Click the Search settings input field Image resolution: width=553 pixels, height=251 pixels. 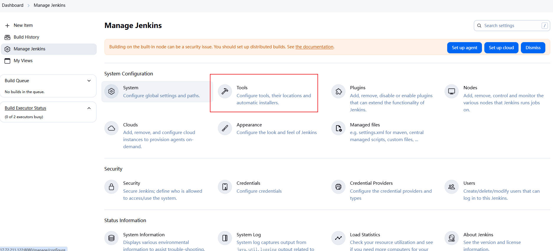click(511, 26)
